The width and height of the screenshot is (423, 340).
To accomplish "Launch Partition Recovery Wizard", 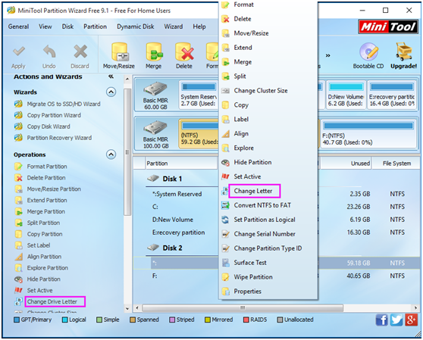I will [59, 138].
